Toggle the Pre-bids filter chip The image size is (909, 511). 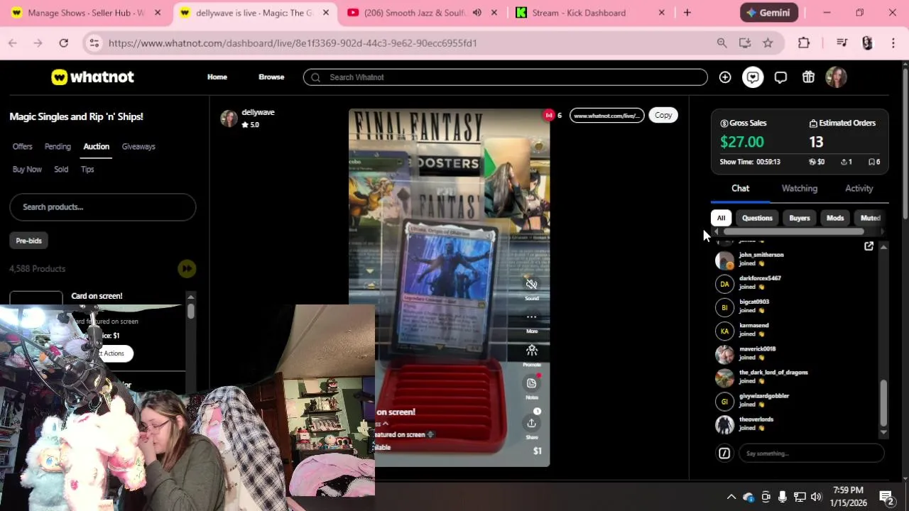coord(29,241)
